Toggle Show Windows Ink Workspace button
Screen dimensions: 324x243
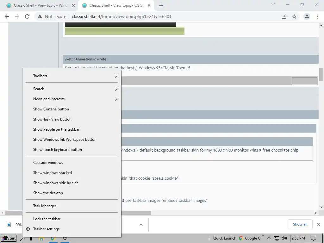point(72,140)
